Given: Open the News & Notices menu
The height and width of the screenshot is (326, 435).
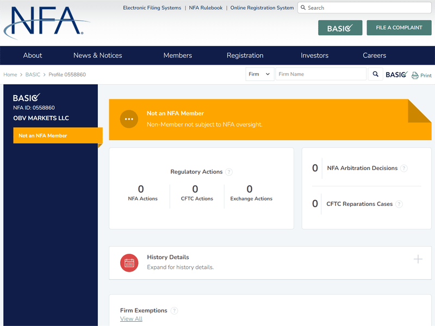Looking at the screenshot, I should (98, 55).
